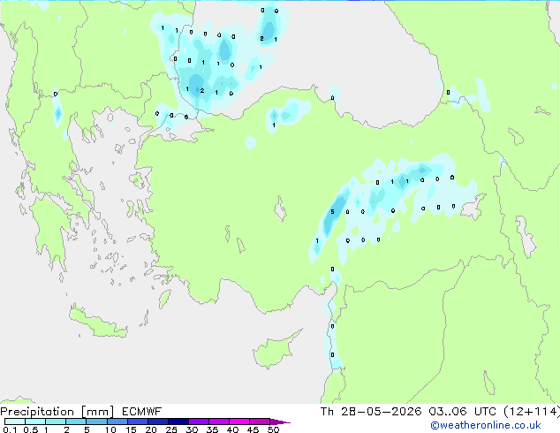The image size is (560, 433).
Task: Click the legend label '45'
Action: pyautogui.click(x=253, y=429)
